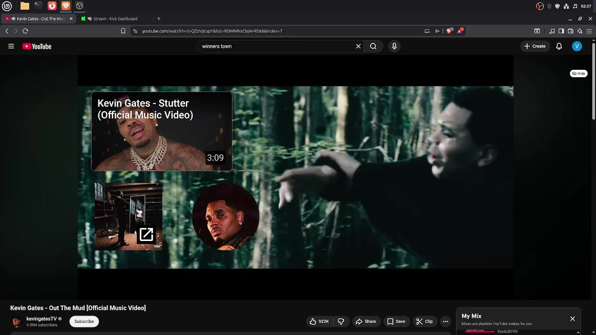The height and width of the screenshot is (335, 596).
Task: Click the video title text Out The Mud
Action: pyautogui.click(x=78, y=308)
